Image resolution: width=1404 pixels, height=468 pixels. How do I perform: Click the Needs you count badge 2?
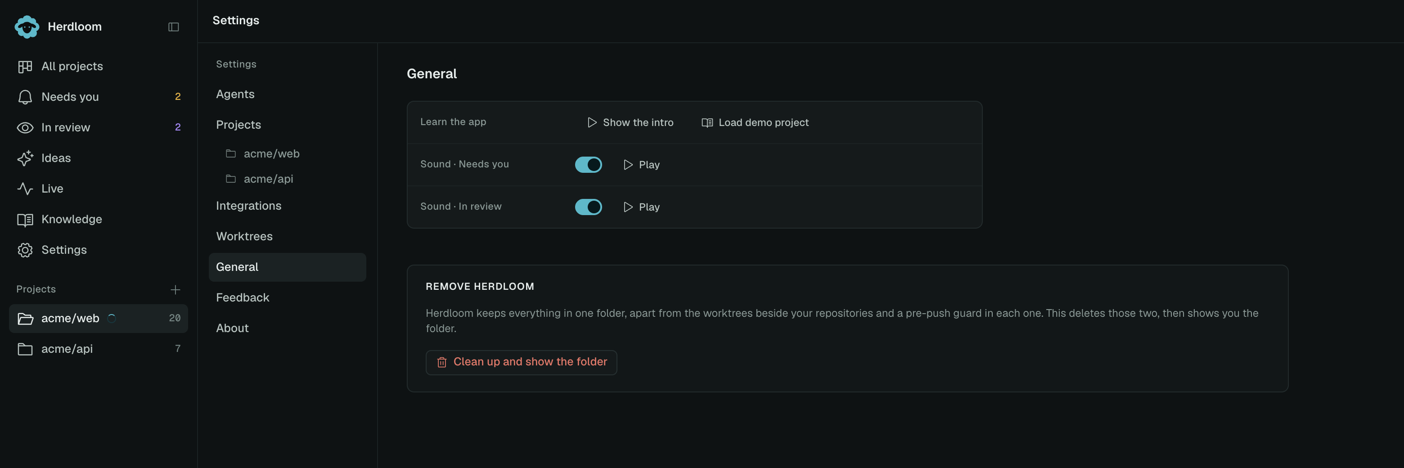click(x=178, y=97)
